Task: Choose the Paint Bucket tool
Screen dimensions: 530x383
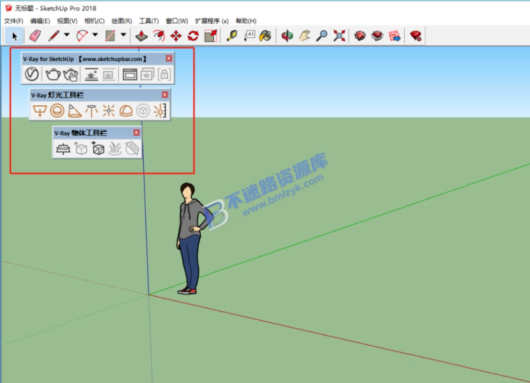Action: pyautogui.click(x=265, y=36)
